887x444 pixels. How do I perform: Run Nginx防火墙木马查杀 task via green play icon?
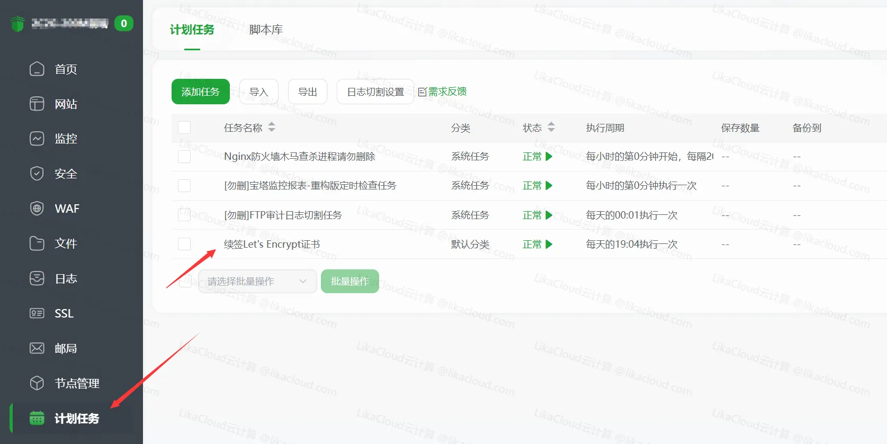pyautogui.click(x=549, y=157)
